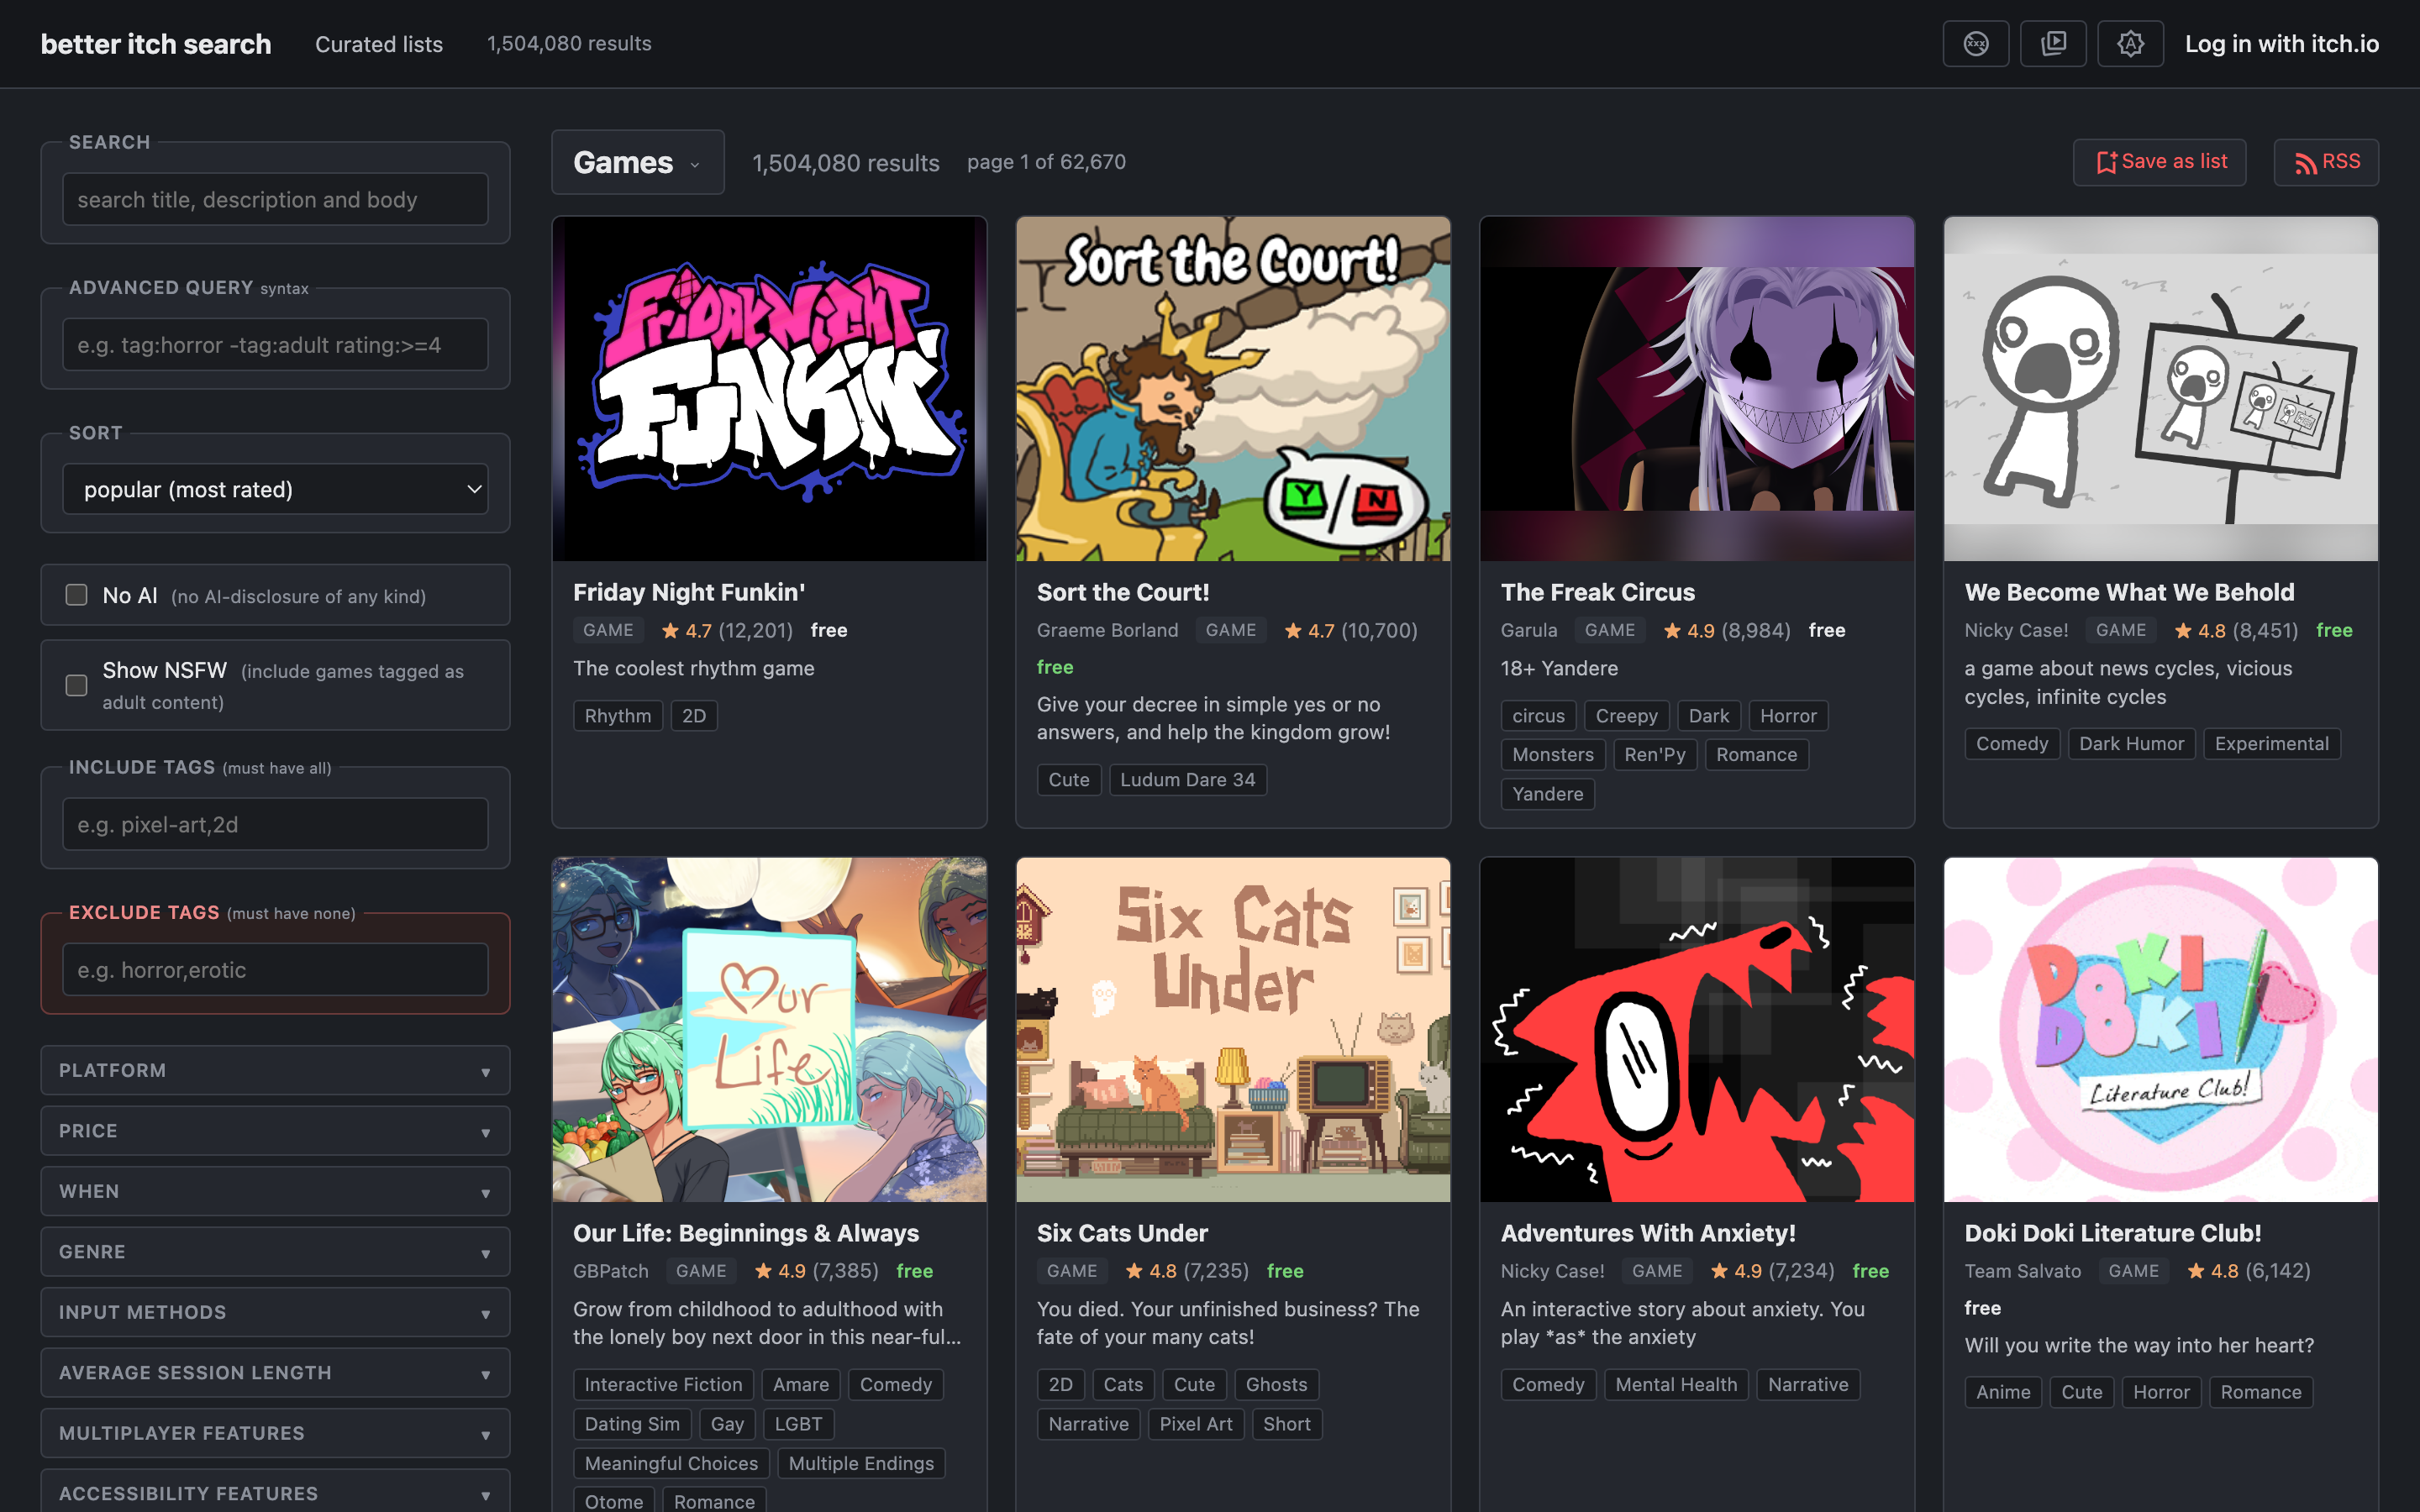Open The Freak Circus cover image
This screenshot has width=2420, height=1512.
click(1697, 389)
